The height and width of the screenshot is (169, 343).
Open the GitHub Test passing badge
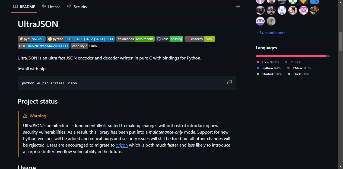[170, 39]
